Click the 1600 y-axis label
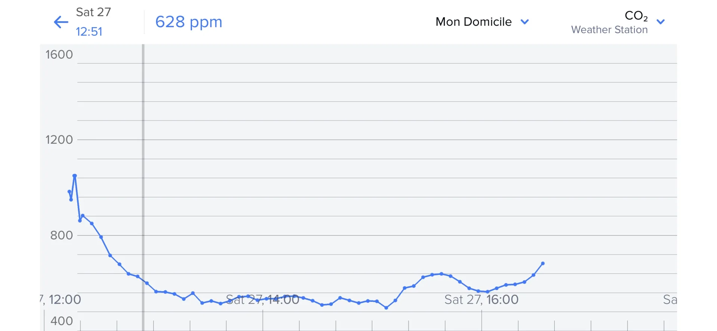Image resolution: width=717 pixels, height=331 pixels. (59, 55)
